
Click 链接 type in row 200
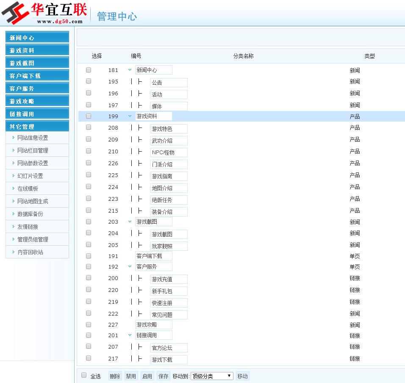coord(355,278)
